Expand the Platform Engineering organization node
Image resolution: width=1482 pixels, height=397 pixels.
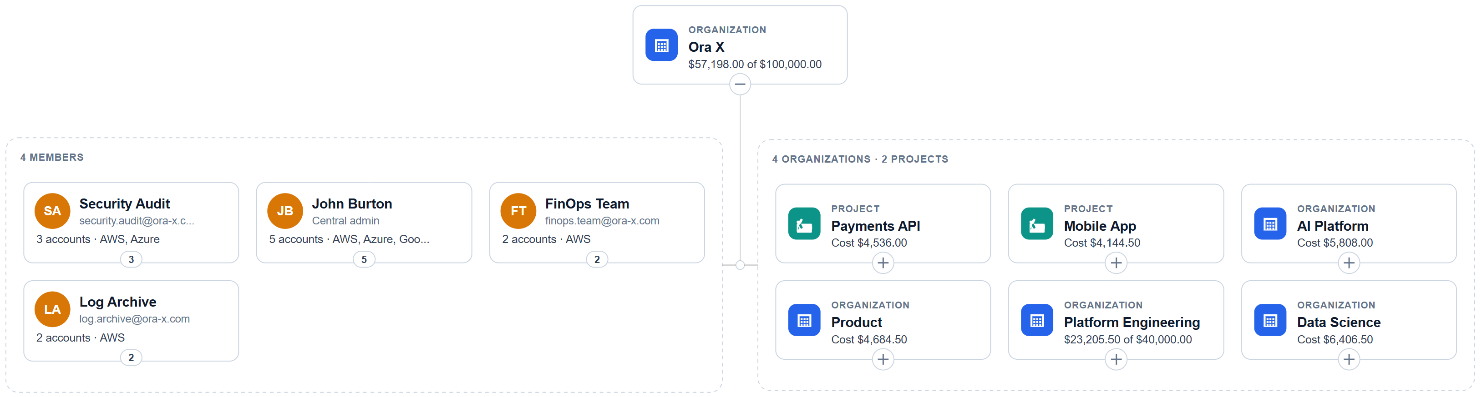1116,360
